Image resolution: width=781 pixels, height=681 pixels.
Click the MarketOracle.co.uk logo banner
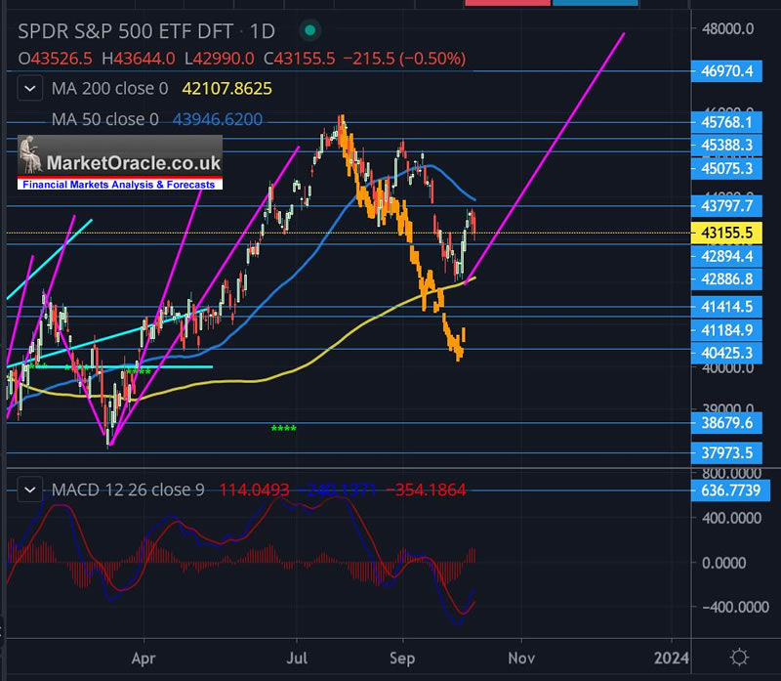(x=120, y=162)
